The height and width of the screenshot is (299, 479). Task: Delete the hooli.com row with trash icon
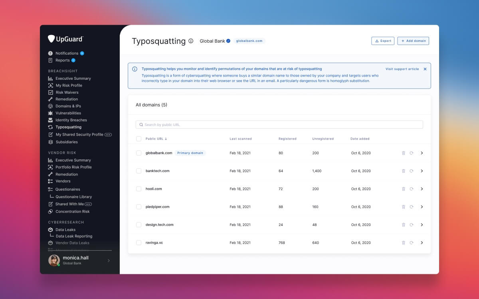(404, 189)
